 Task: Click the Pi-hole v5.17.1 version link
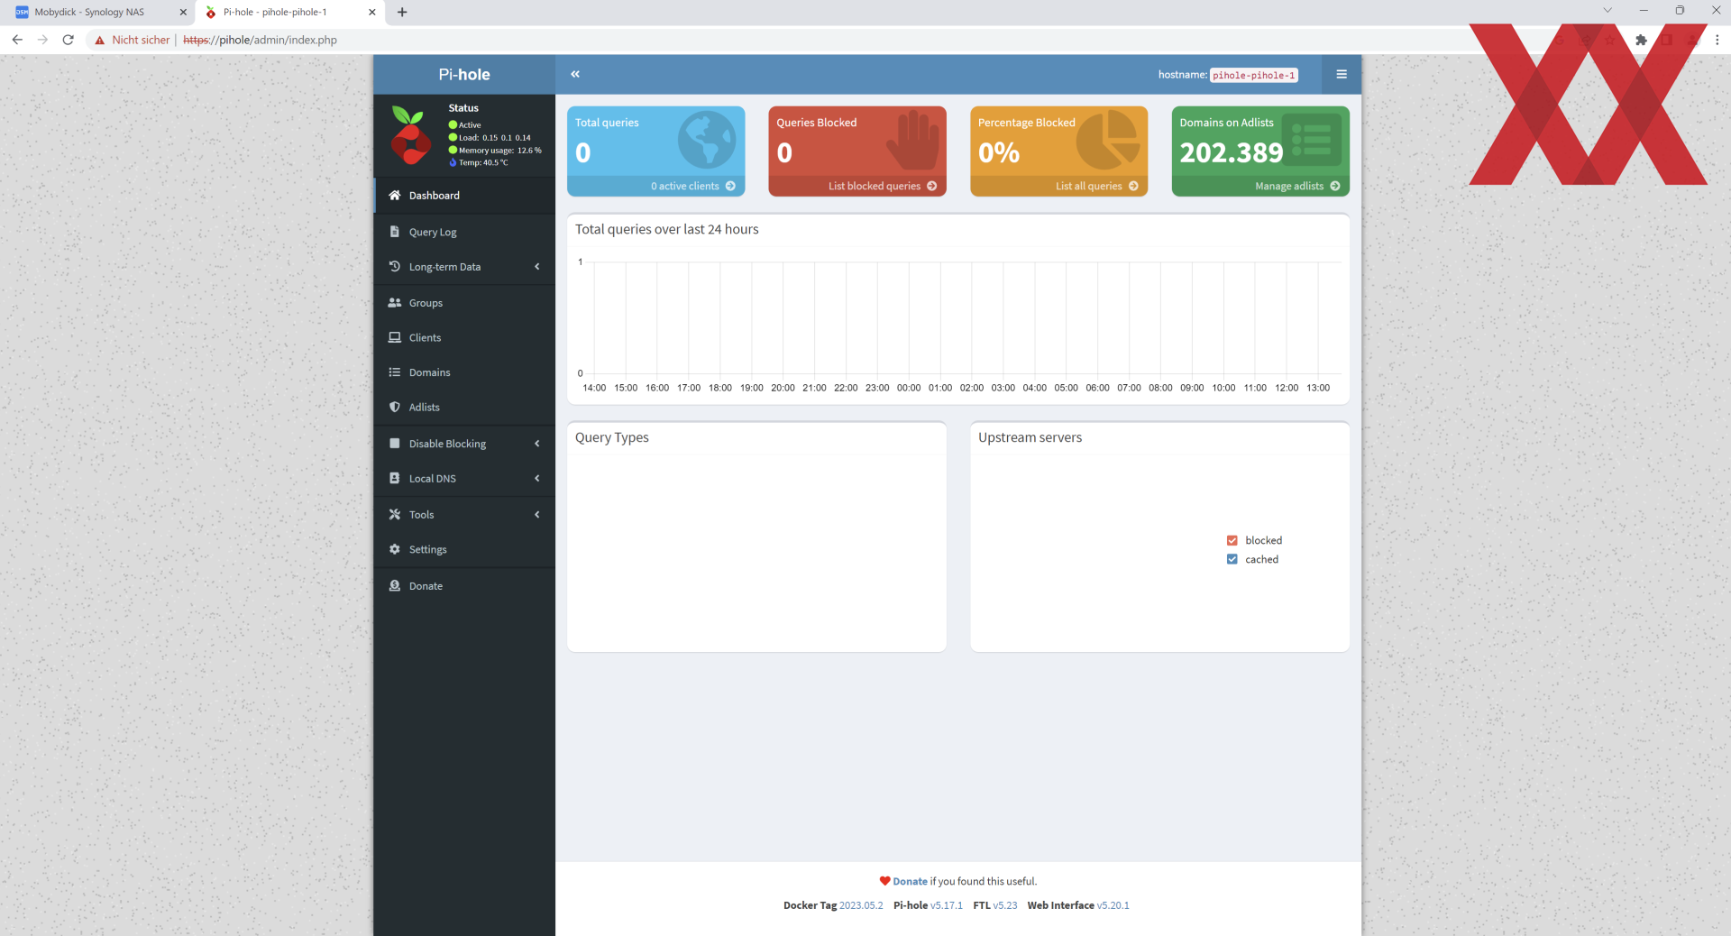947,905
